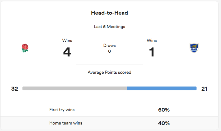
Task: Click England's Wins label
Action: coord(67,41)
